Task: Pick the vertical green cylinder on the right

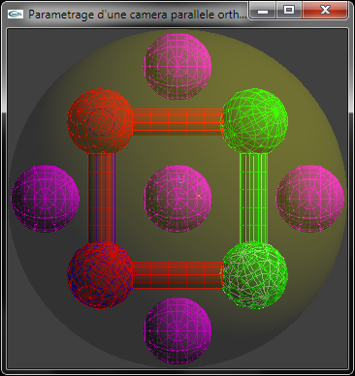Action: pyautogui.click(x=254, y=198)
